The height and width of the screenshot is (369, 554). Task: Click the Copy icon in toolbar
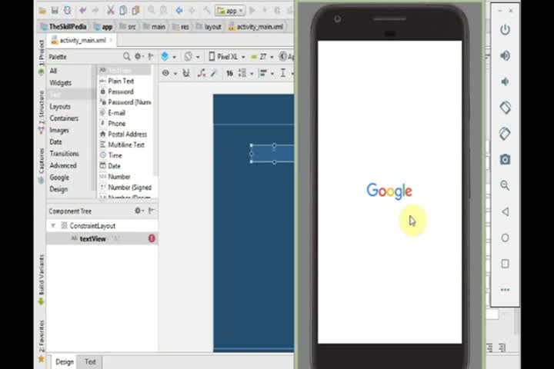[123, 11]
